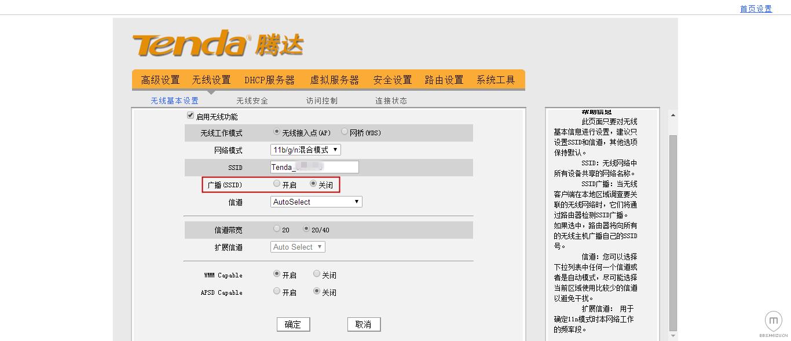Disable WMM Capable by selecting 关闭
The width and height of the screenshot is (791, 341).
coord(317,273)
